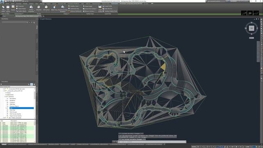
Task: Open the WCS dropdown under ViewCube
Action: tap(251, 38)
